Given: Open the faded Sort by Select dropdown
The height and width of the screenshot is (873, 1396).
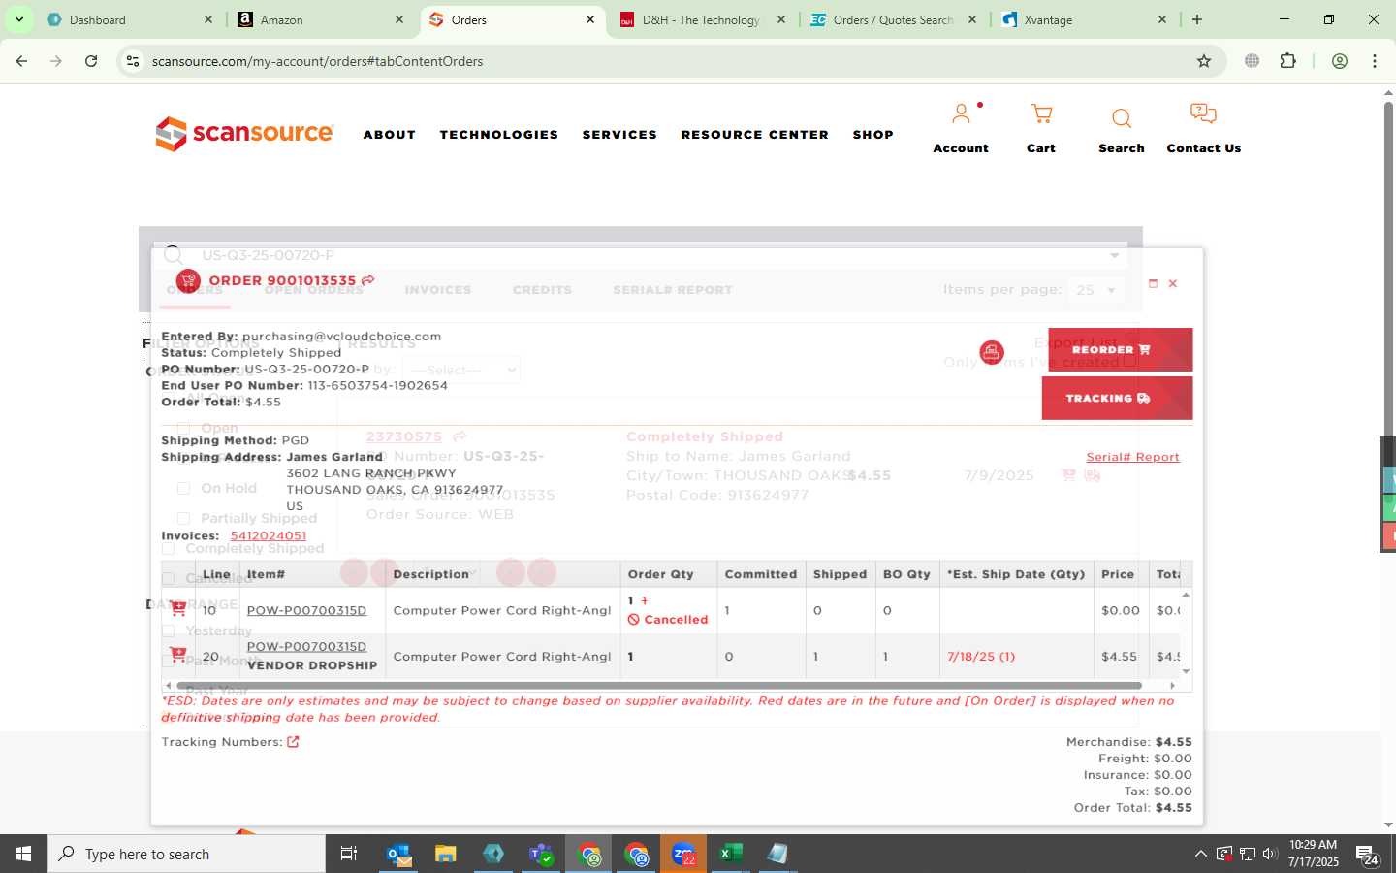Looking at the screenshot, I should (x=460, y=370).
